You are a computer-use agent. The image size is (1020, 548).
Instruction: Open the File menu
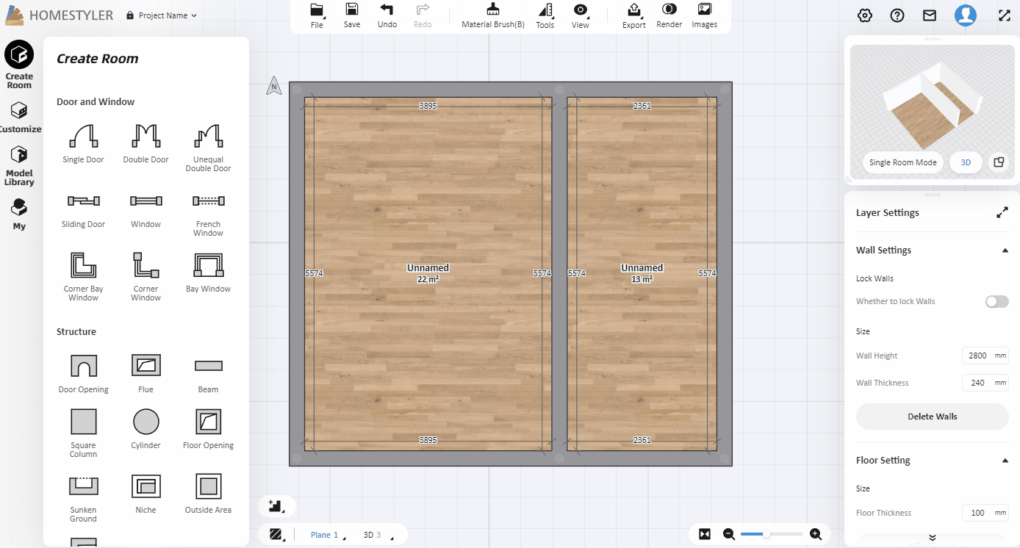pyautogui.click(x=317, y=15)
